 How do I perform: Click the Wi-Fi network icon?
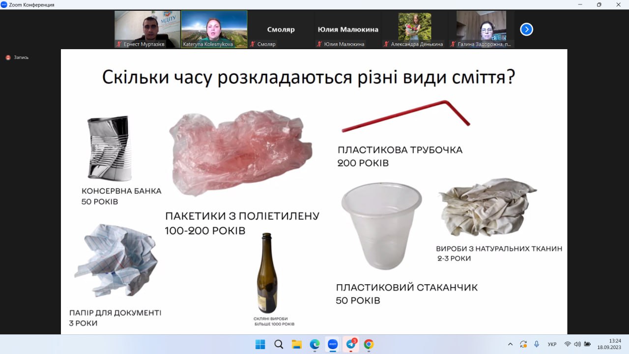568,344
